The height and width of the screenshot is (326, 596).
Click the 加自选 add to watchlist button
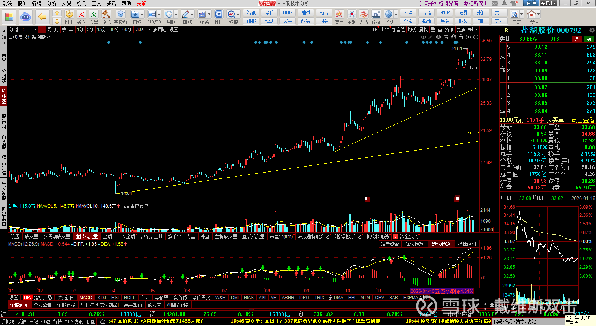[x=398, y=29]
